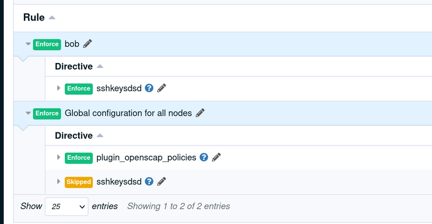Edit the enforced sshkeysdsd directive under bob
Image resolution: width=432 pixels, height=224 pixels.
[161, 88]
